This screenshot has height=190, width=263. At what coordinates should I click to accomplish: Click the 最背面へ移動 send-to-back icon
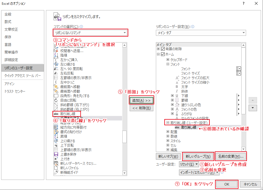point(56,91)
